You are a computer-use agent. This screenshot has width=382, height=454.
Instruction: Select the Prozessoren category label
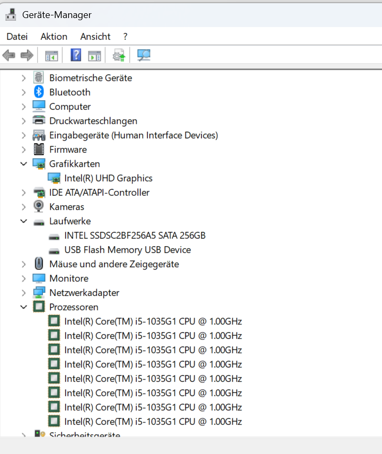tap(74, 307)
